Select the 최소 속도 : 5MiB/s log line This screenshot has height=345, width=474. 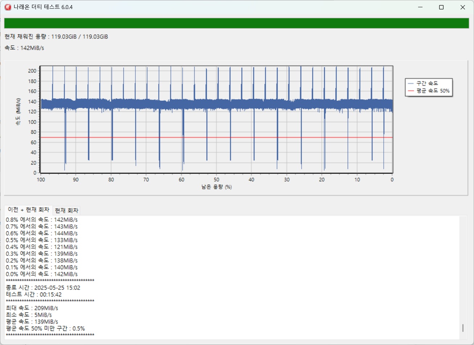[x=29, y=315]
